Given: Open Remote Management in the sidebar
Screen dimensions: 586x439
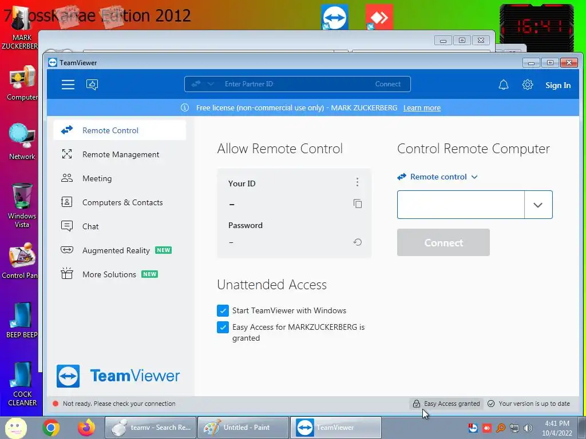Looking at the screenshot, I should pos(120,154).
